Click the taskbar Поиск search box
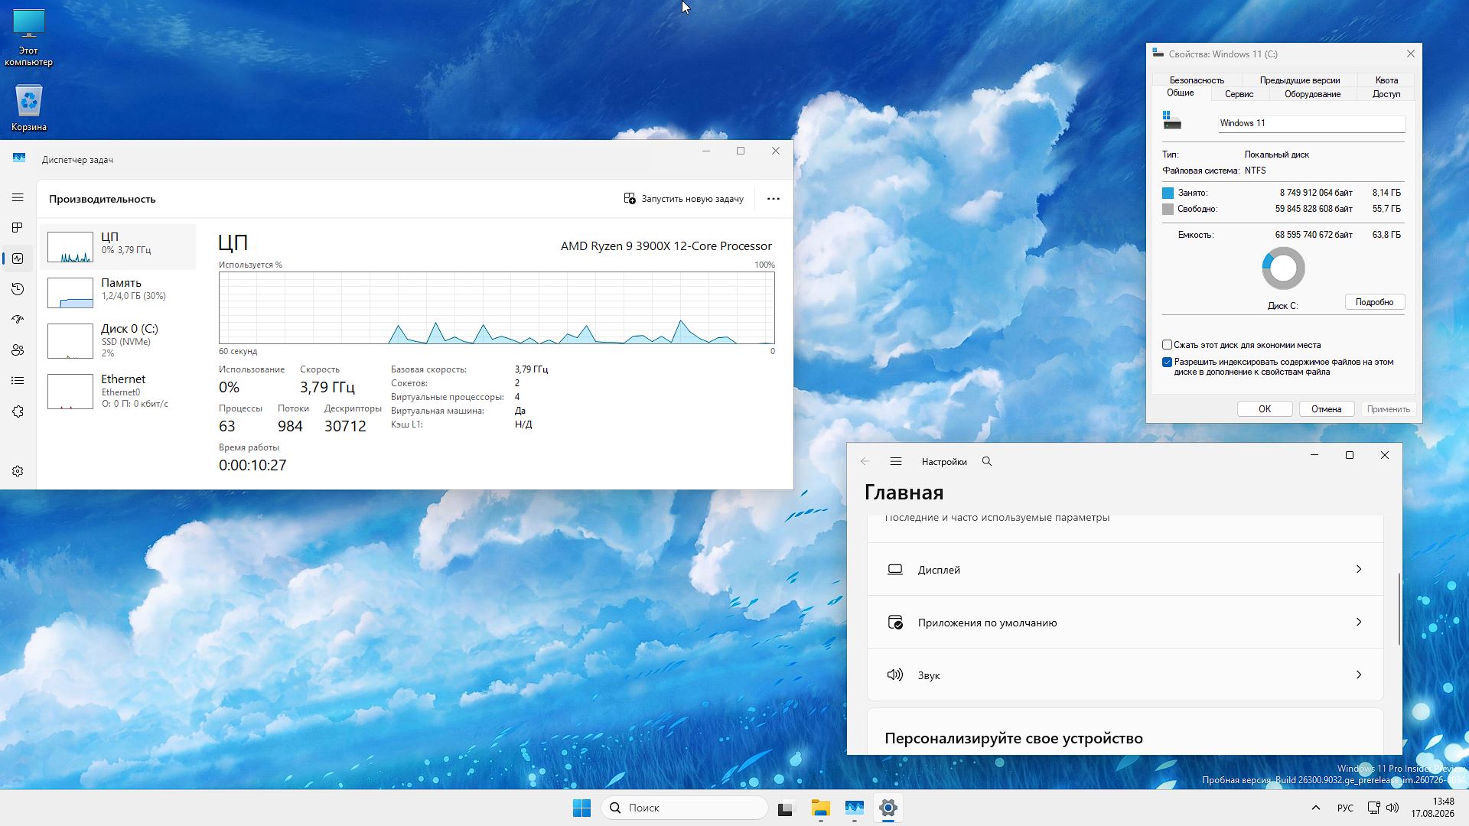The image size is (1469, 826). click(684, 808)
